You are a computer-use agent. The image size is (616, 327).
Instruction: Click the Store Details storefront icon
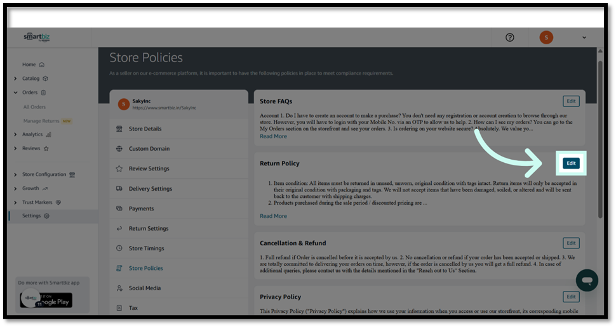[x=119, y=129]
